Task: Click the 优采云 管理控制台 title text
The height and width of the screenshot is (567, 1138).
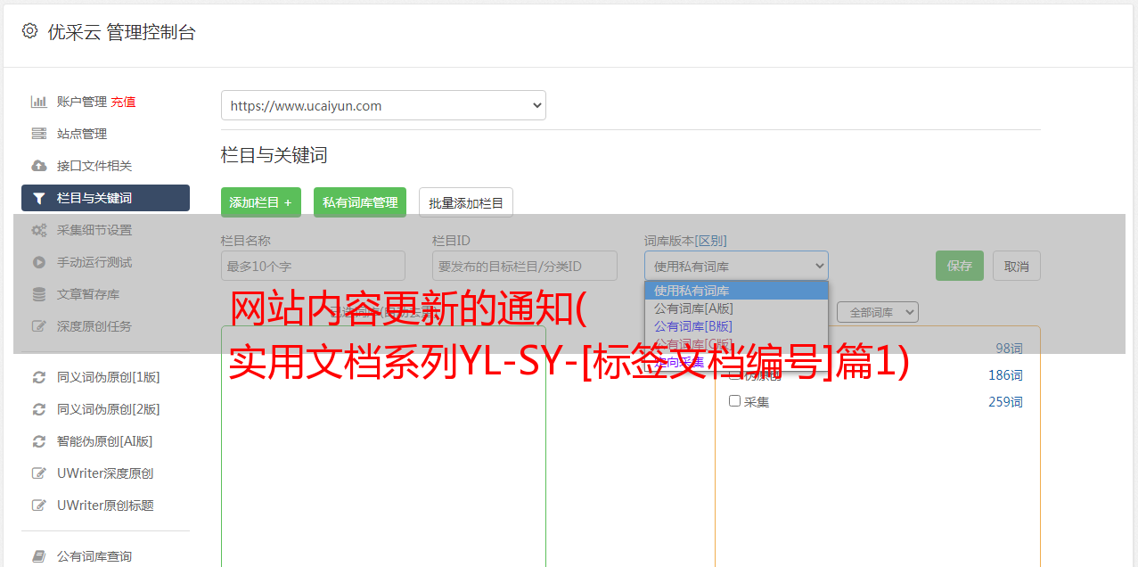Action: 121,32
